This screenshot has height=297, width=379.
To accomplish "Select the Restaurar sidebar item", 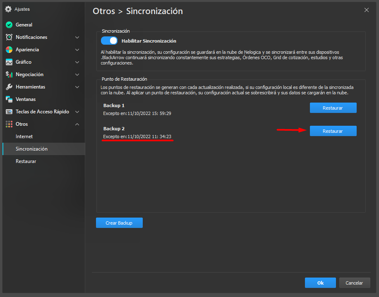I will 26,161.
